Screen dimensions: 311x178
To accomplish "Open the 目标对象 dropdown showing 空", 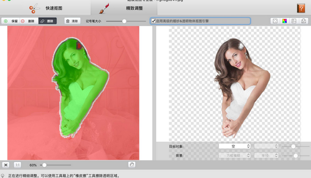I will coord(235,146).
